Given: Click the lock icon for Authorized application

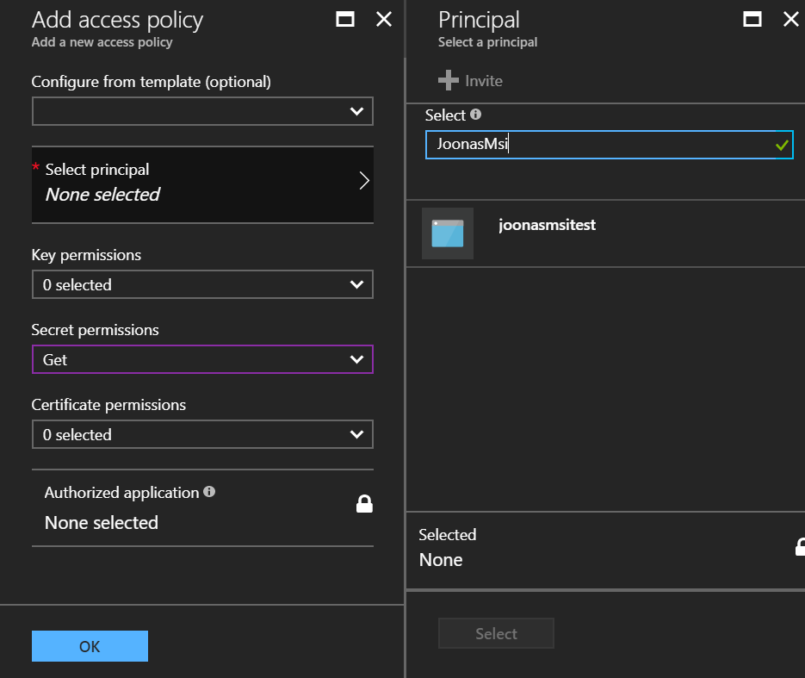Looking at the screenshot, I should click(x=364, y=504).
